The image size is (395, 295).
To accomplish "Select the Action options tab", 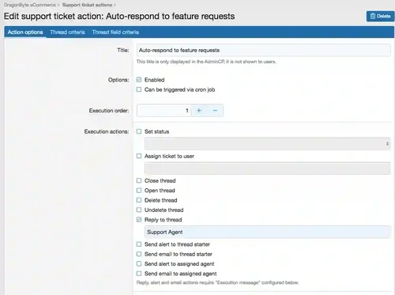I will tap(25, 32).
